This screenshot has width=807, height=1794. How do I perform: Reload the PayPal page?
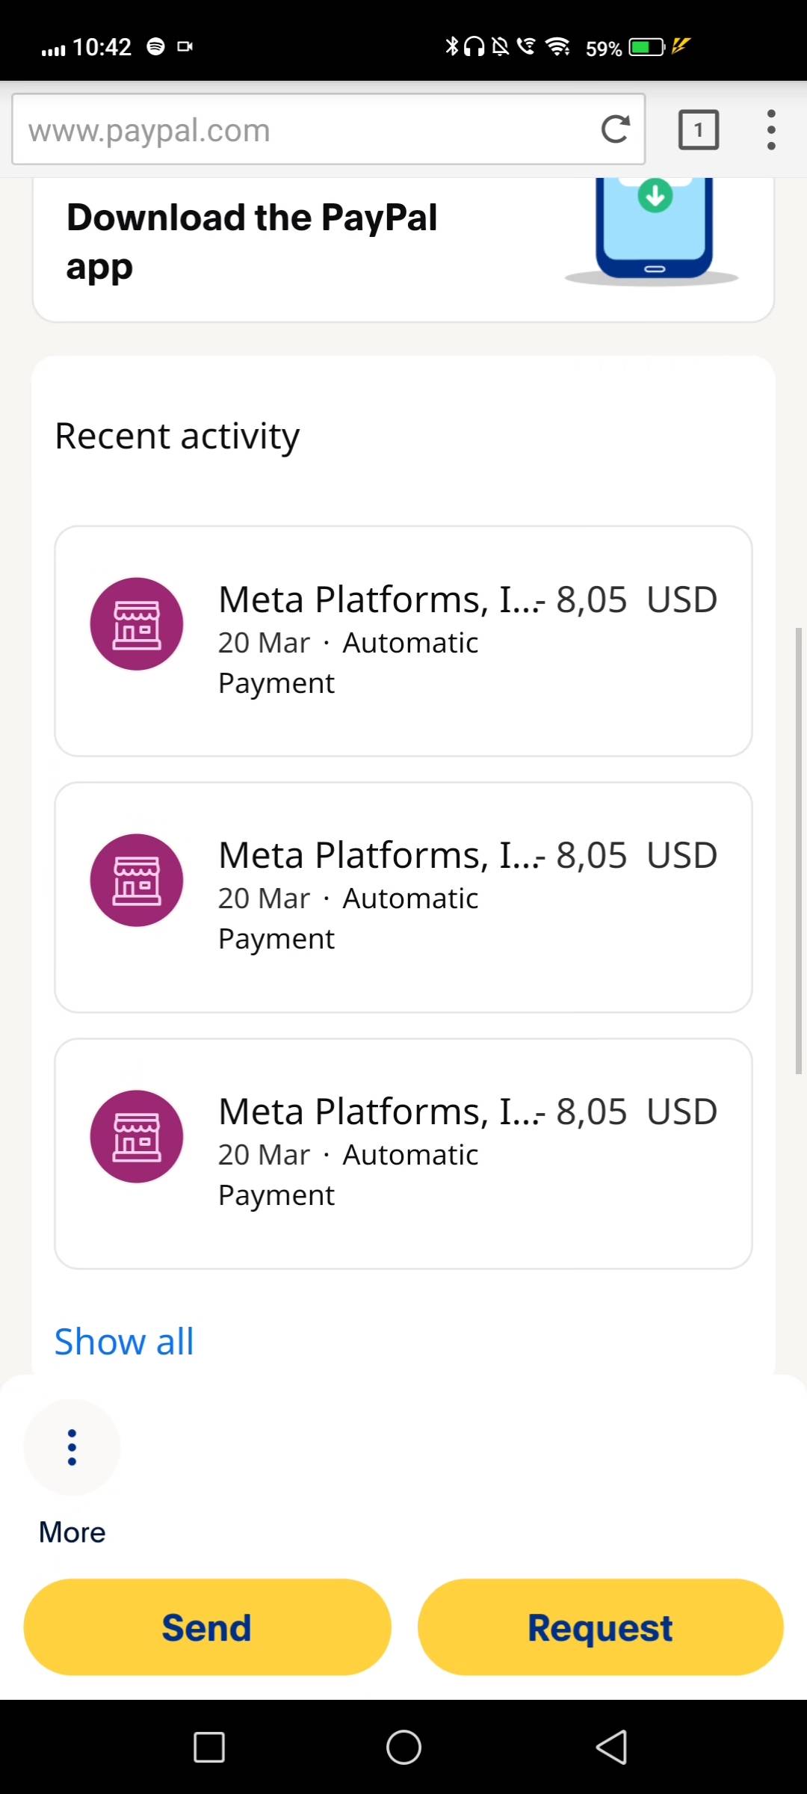615,129
